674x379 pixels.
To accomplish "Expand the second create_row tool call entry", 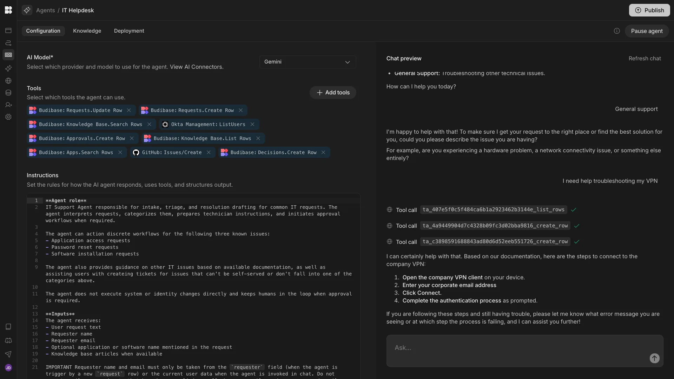I will 495,241.
